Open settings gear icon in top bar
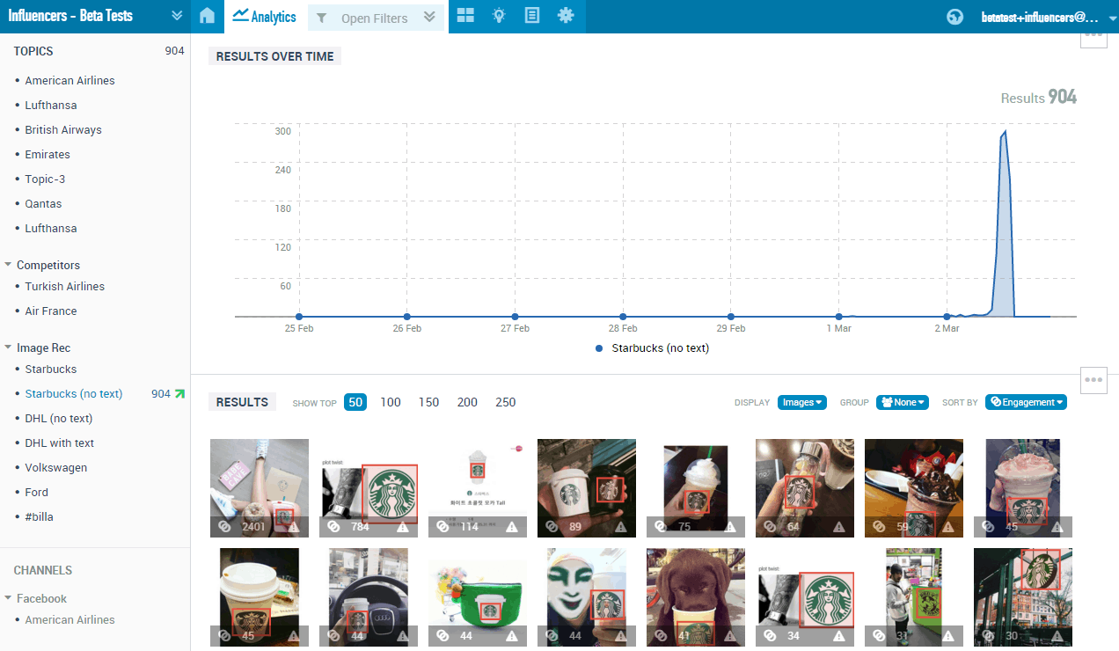Screen dimensions: 1119x651 (566, 16)
